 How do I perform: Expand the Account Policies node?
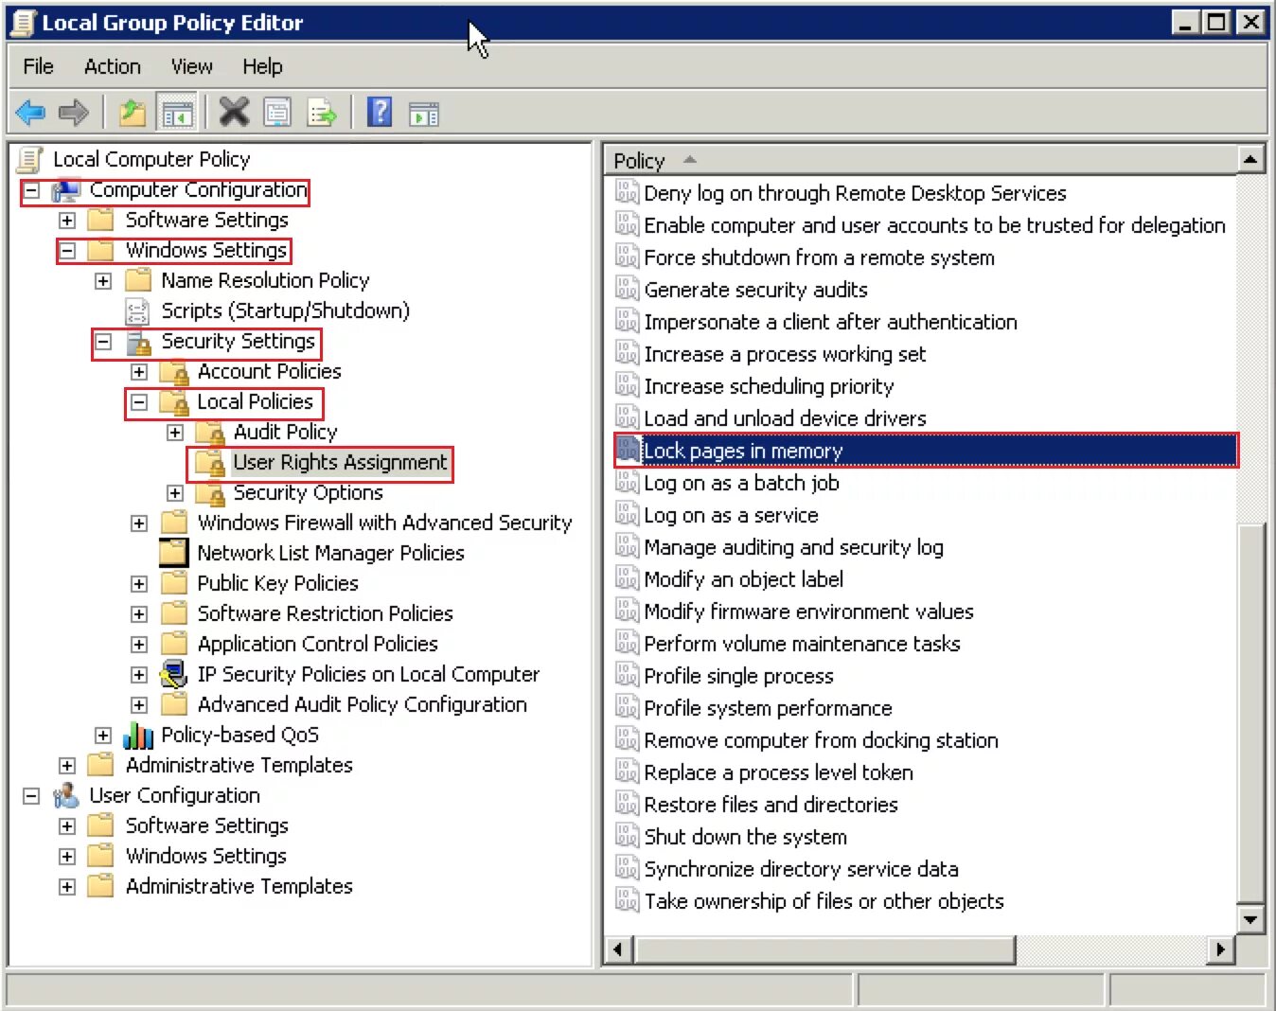click(139, 372)
